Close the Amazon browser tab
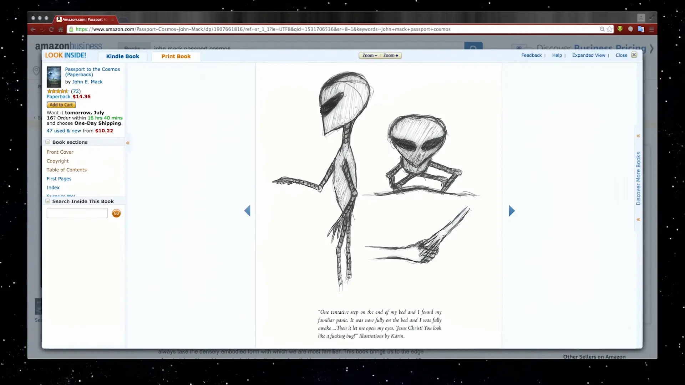The image size is (685, 385). [113, 19]
